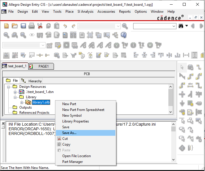Switch to the Hierarchy tab

pyautogui.click(x=31, y=81)
